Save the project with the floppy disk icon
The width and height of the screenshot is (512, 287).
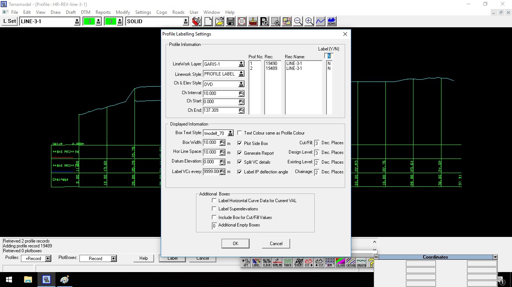(x=231, y=21)
